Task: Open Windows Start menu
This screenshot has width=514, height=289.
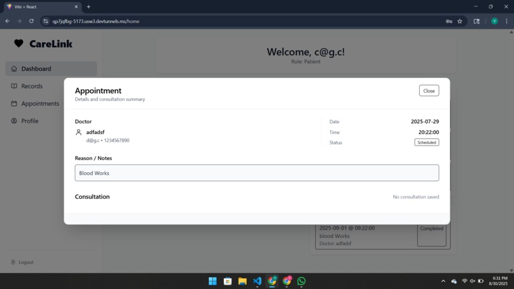Action: (x=212, y=281)
